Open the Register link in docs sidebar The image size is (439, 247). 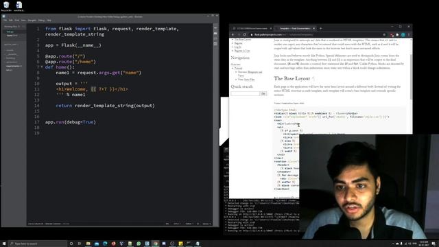tap(239, 43)
